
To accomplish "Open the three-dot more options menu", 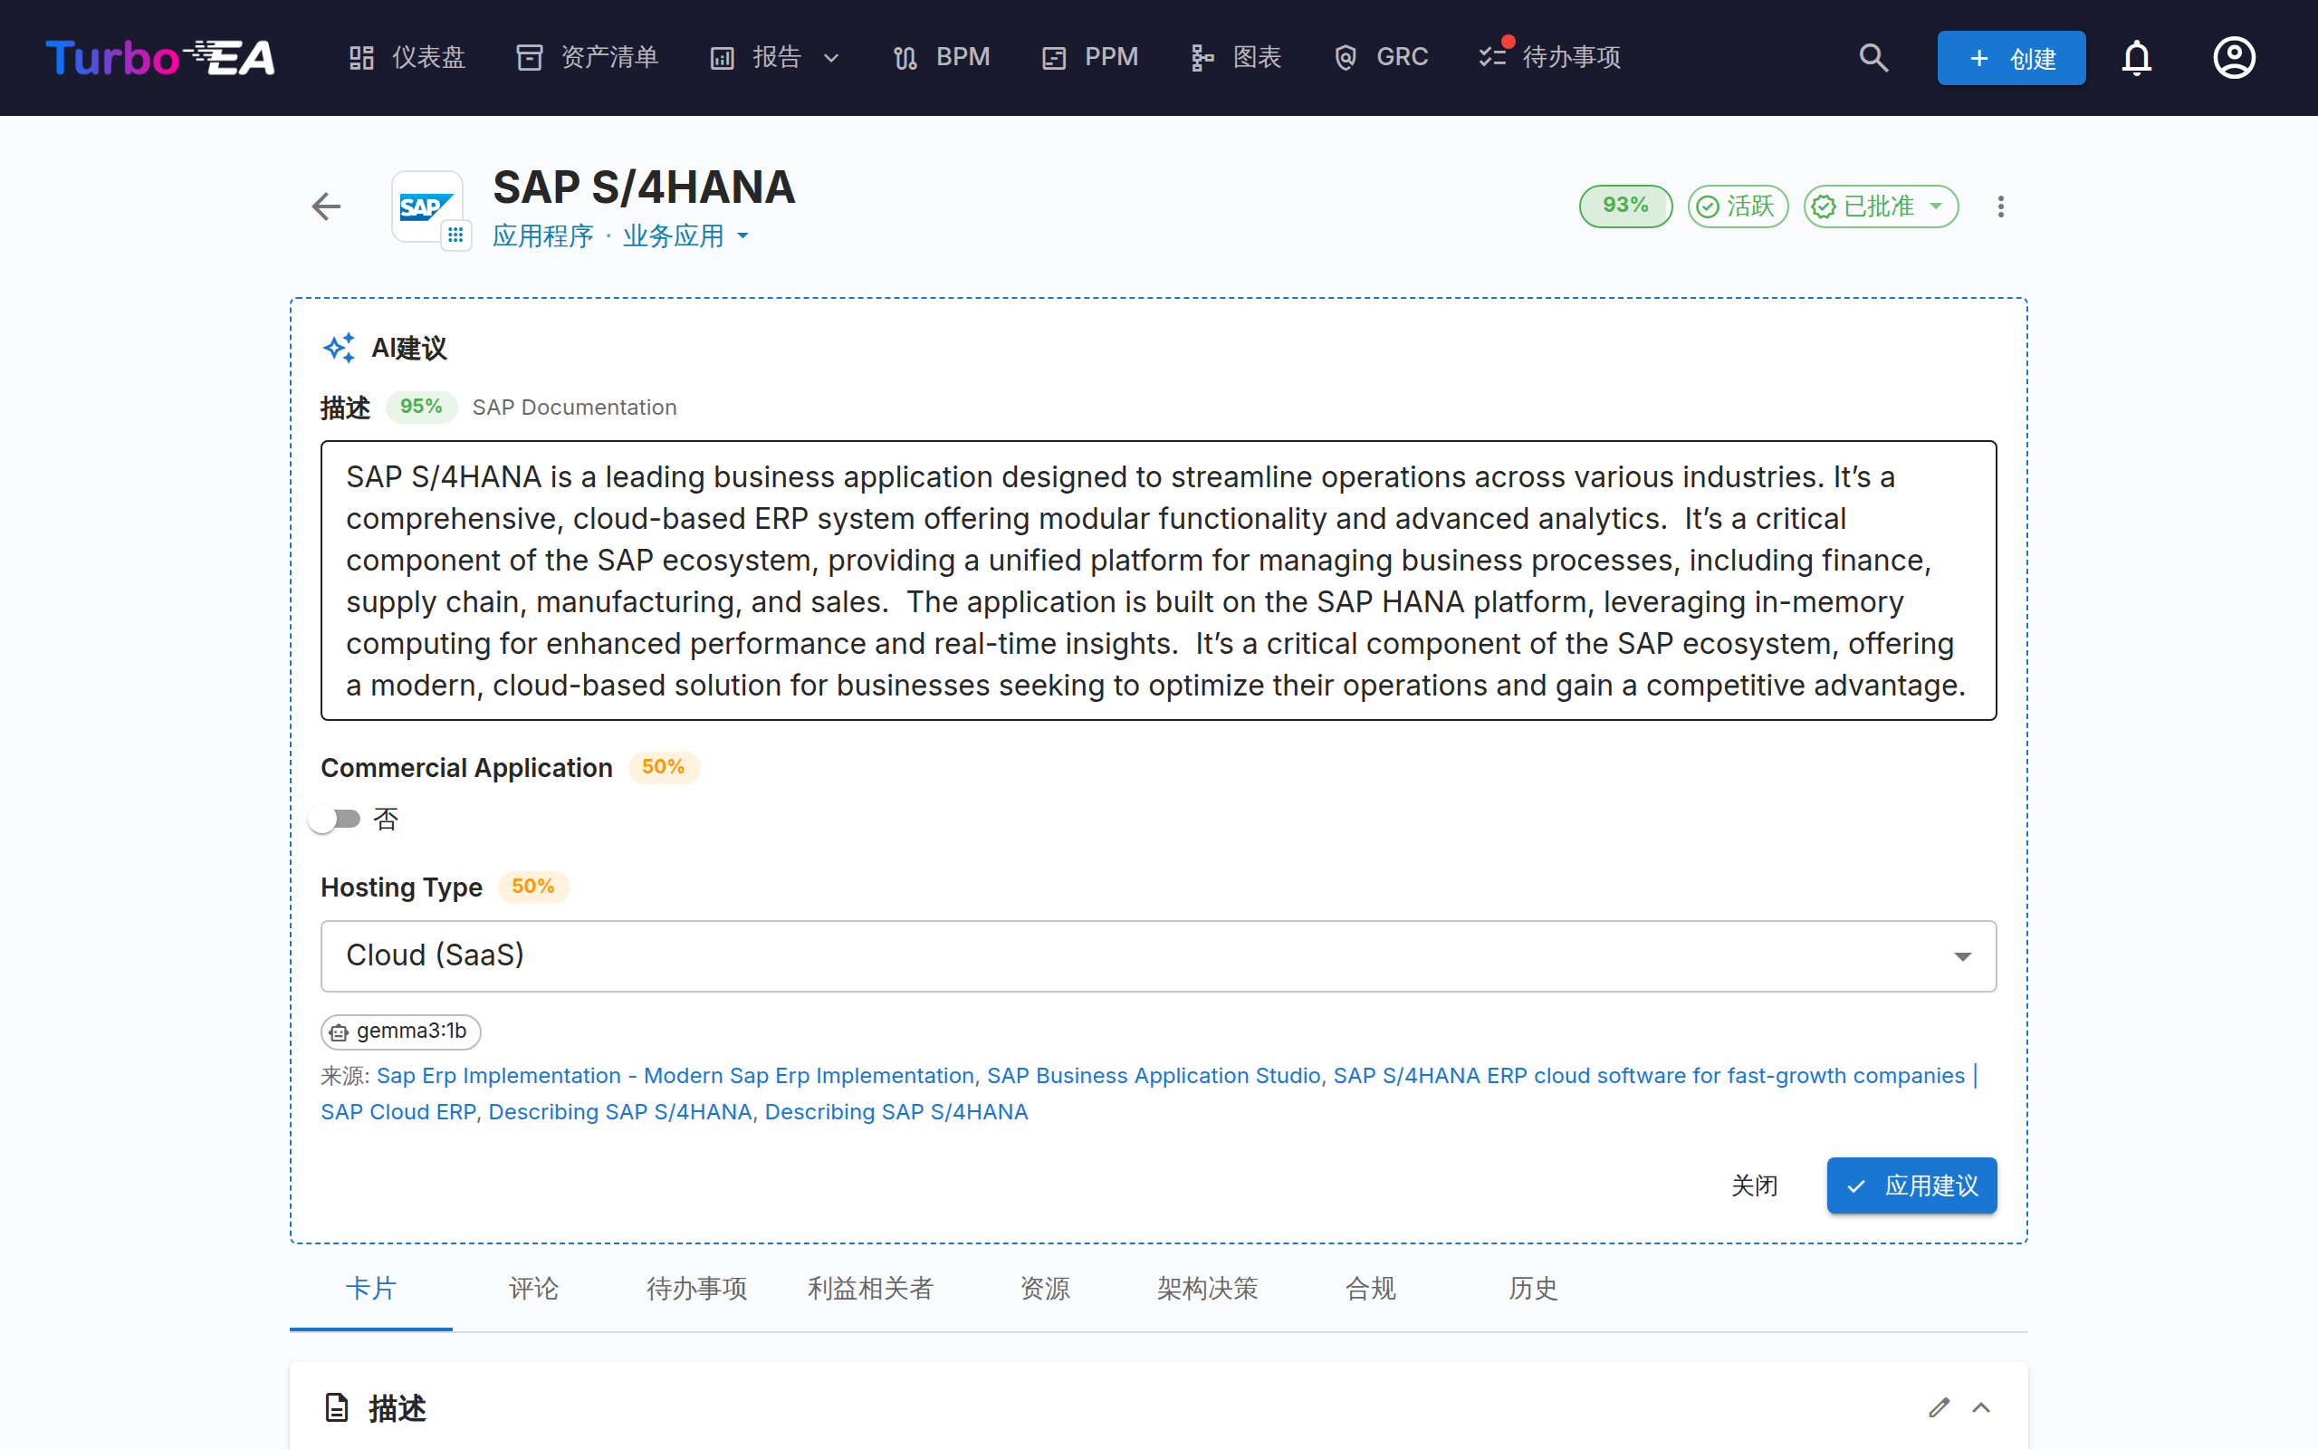I will click(x=2000, y=207).
